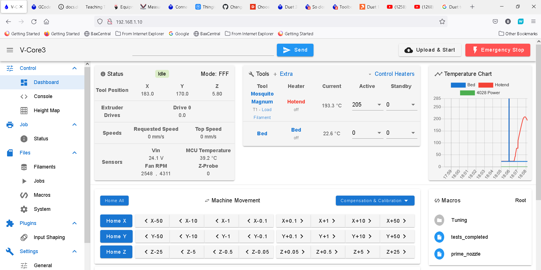
Task: Click the tests_completed macro file icon
Action: point(439,237)
